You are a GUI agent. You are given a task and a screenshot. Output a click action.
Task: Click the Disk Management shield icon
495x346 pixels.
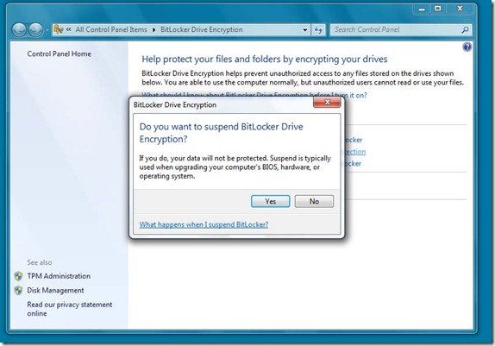click(x=18, y=290)
